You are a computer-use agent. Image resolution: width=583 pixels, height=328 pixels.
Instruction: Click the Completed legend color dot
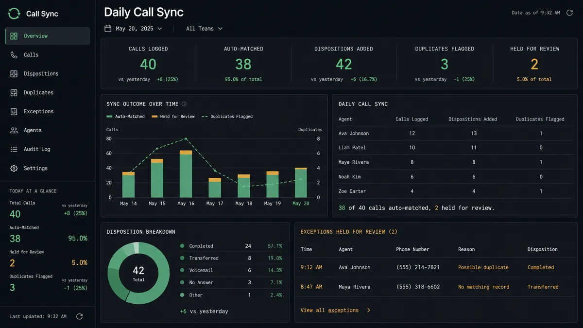tap(182, 246)
